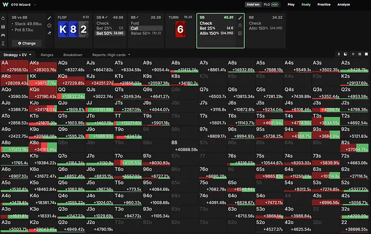371x234 pixels.
Task: Open the Practice menu
Action: point(324,4)
